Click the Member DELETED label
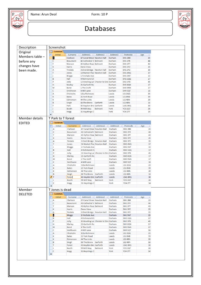Image resolution: width=201 pixels, height=285 pixels. pos(25,192)
